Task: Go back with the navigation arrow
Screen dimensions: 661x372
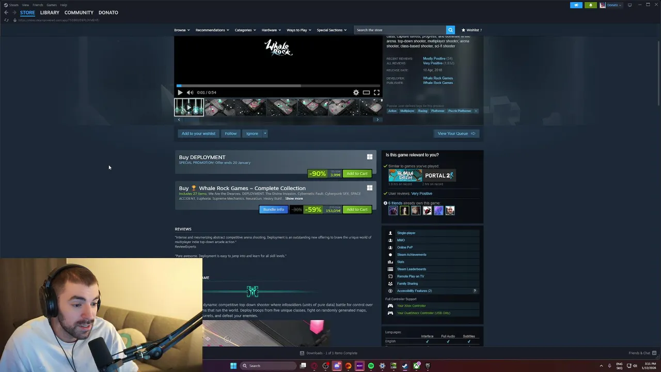Action: coord(6,12)
